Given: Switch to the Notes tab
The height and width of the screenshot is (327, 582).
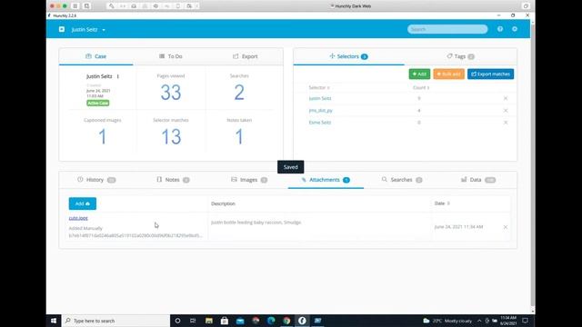Looking at the screenshot, I should [173, 180].
